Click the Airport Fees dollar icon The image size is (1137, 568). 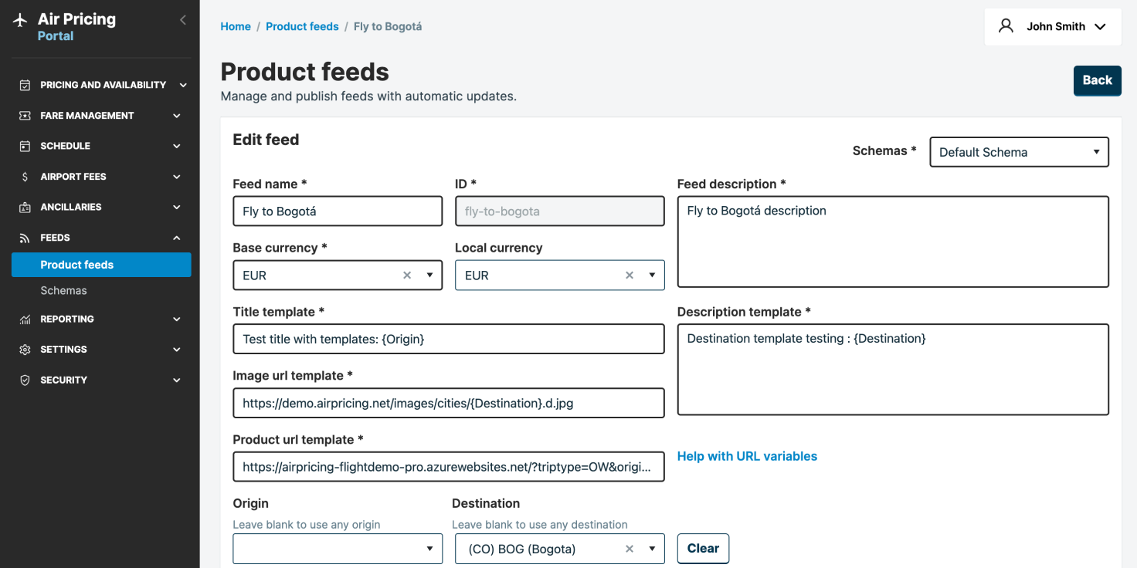[x=25, y=177]
